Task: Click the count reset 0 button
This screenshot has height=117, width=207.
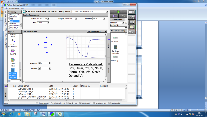Action: tap(126, 23)
